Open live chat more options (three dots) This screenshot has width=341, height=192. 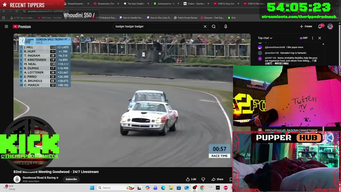coord(312,38)
